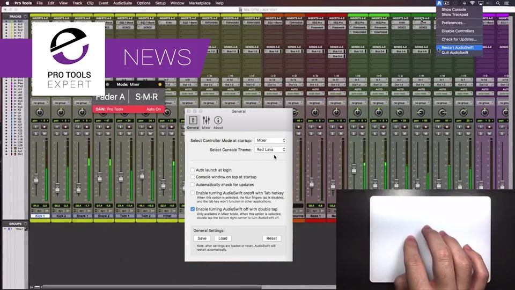
Task: Toggle input monitor on Kick 1
Action: 36,127
